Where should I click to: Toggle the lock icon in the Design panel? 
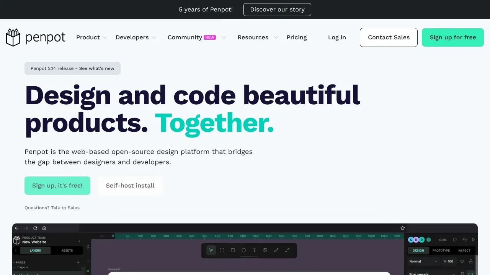[x=471, y=261]
